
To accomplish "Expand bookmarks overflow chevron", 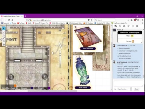I will [142, 23].
